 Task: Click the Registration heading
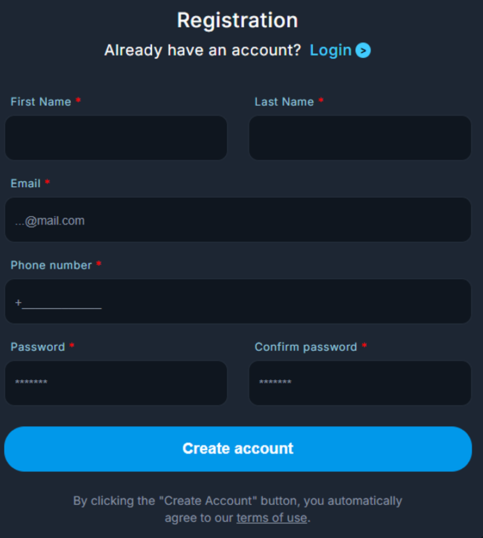pyautogui.click(x=238, y=21)
